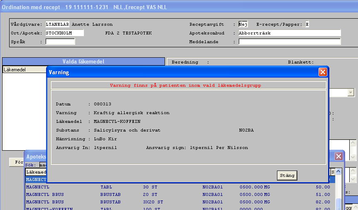Click the scroll up arrow of the right text box
Viewport: 358px width, 210px height.
353,143
